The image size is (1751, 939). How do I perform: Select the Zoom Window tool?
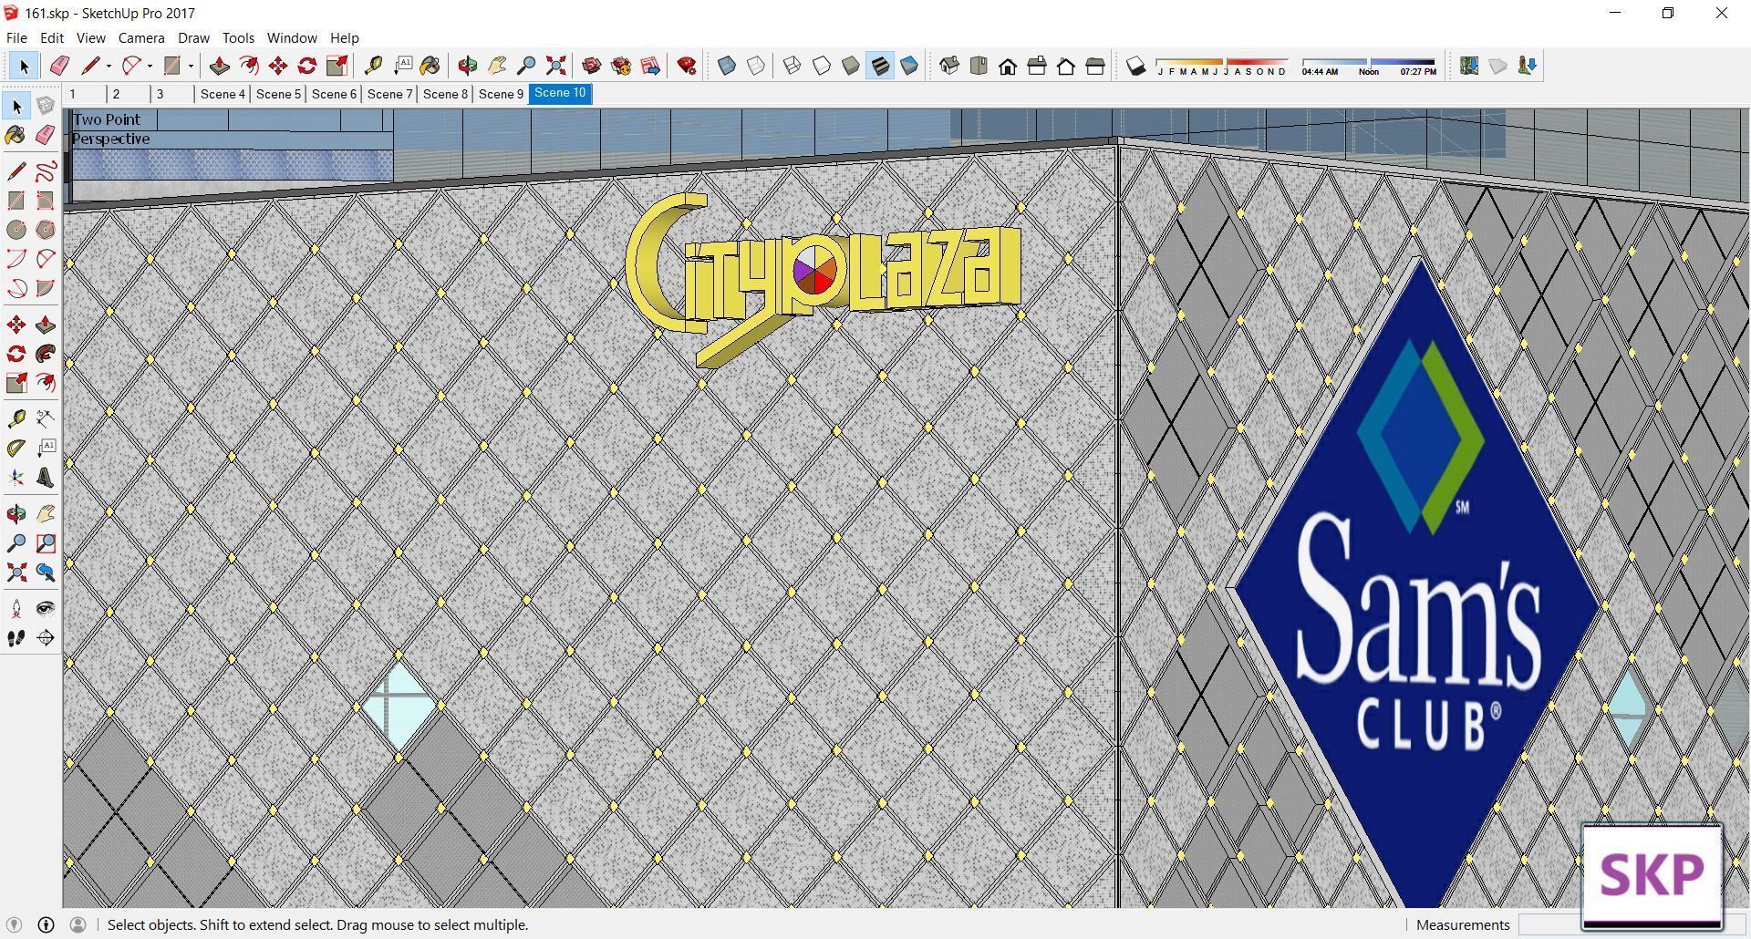pyautogui.click(x=46, y=543)
